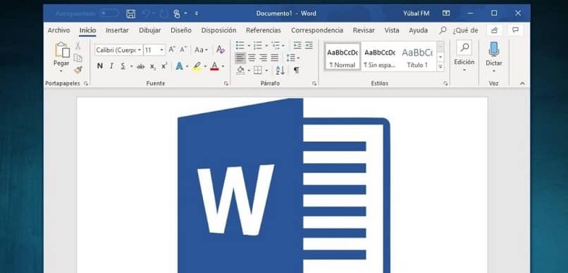
Task: Apply red font color A
Action: (214, 66)
